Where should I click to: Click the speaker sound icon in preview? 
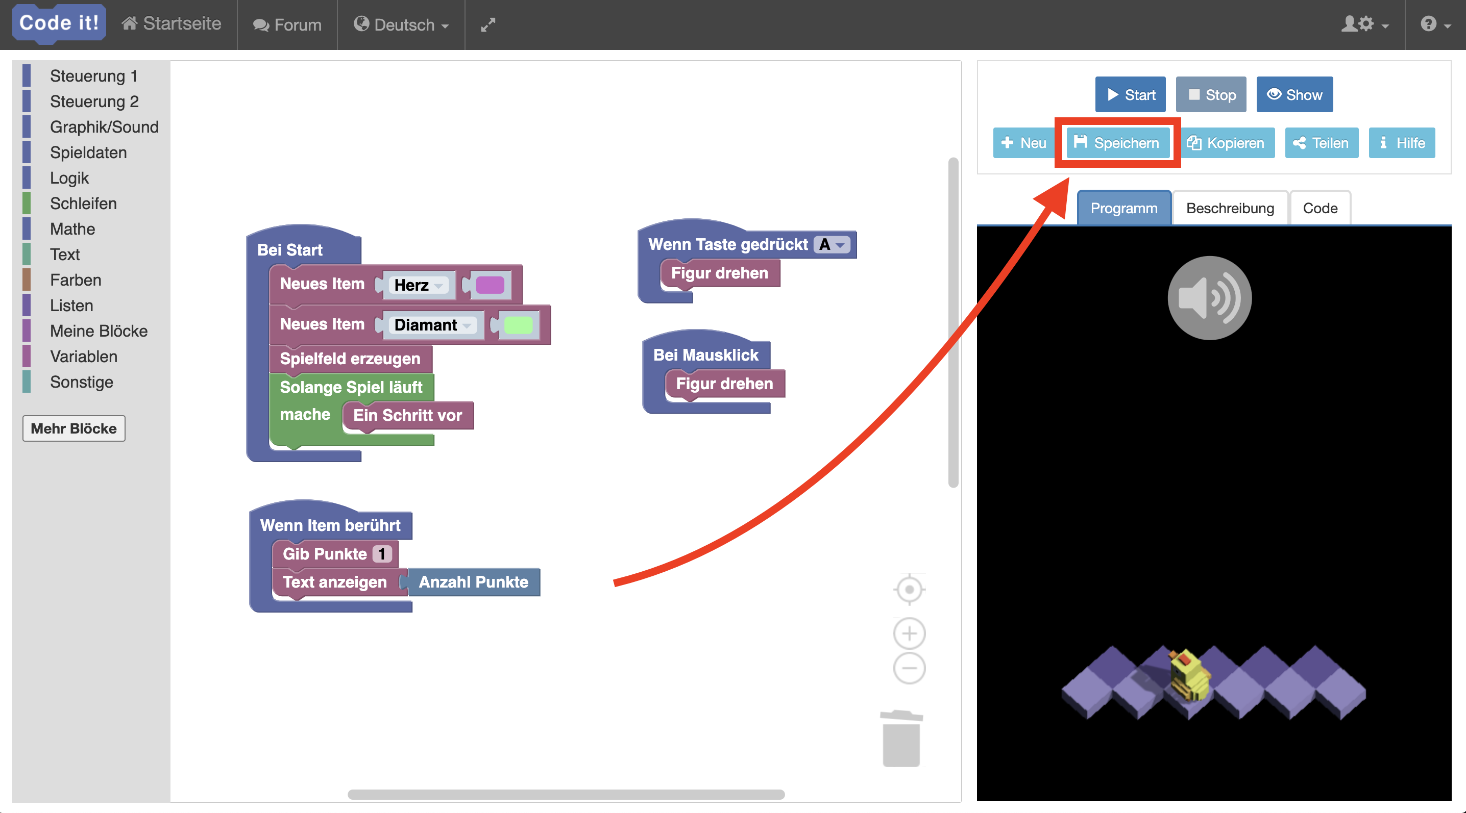tap(1209, 298)
